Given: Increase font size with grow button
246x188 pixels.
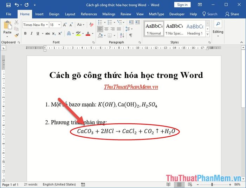Looking at the screenshot, I should click(65, 25).
